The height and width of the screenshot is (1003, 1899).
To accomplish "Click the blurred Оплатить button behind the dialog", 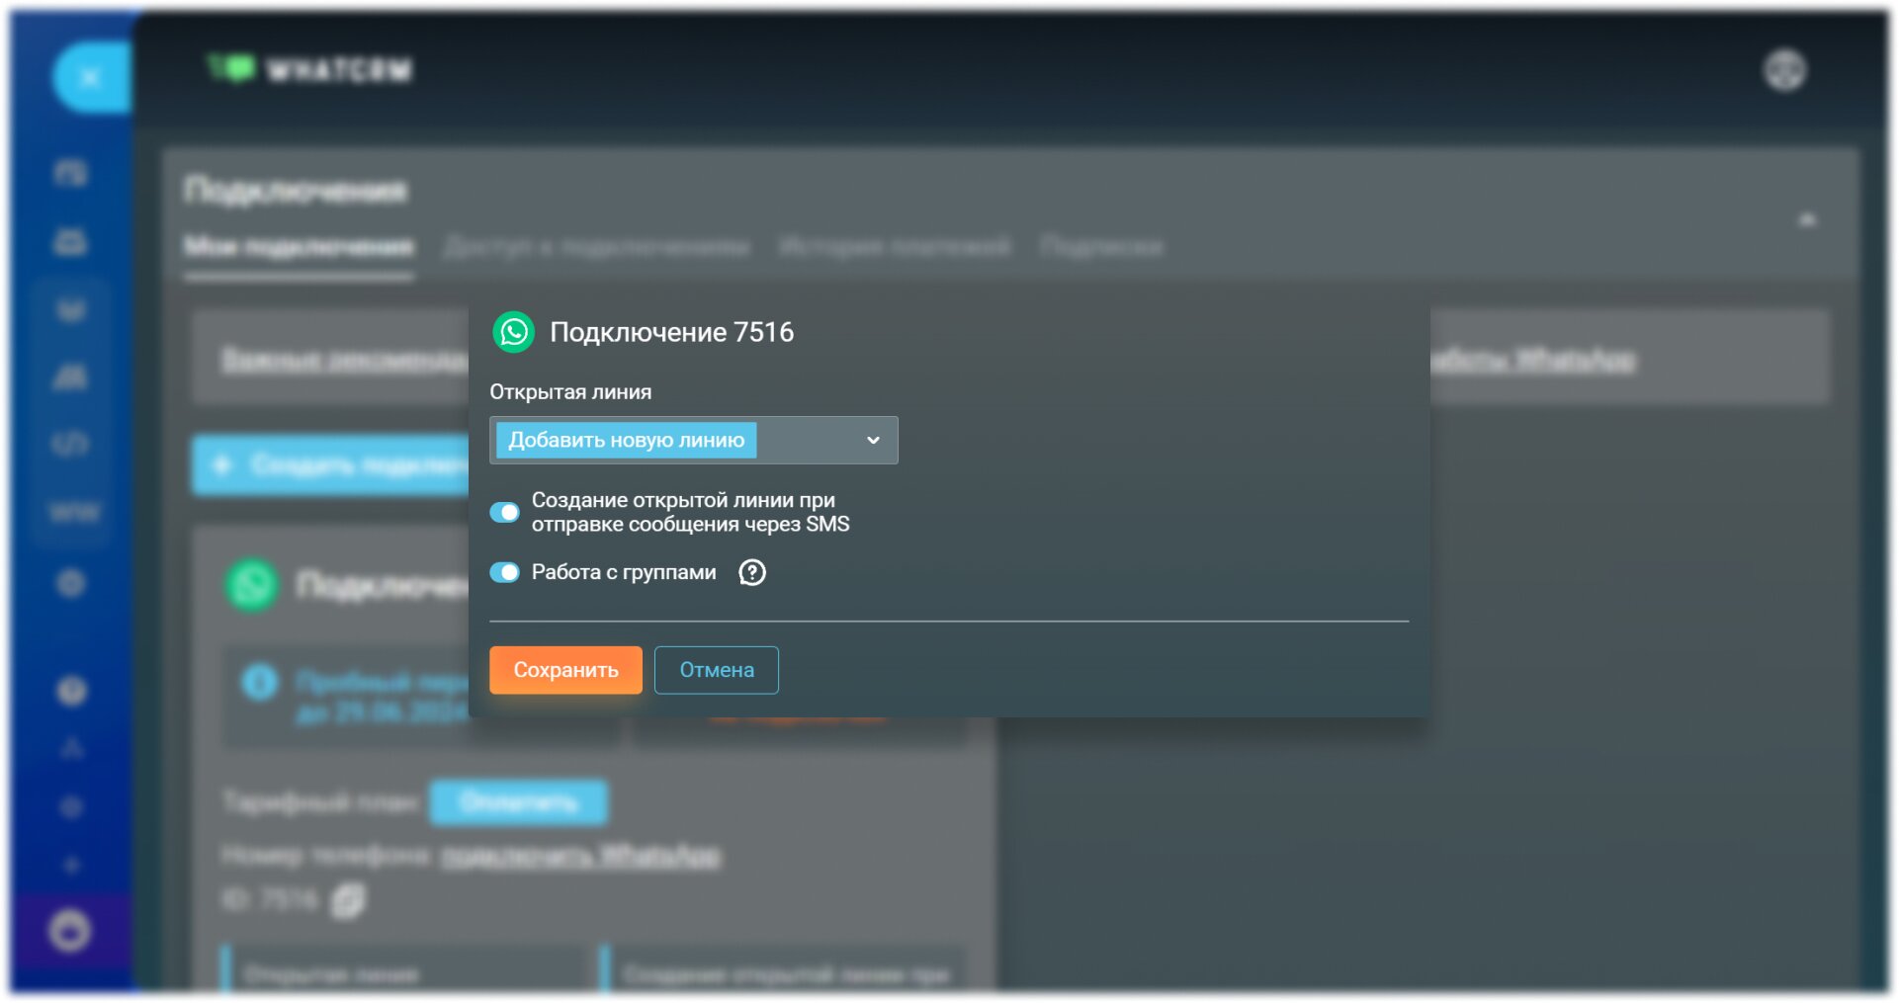I will pyautogui.click(x=519, y=801).
